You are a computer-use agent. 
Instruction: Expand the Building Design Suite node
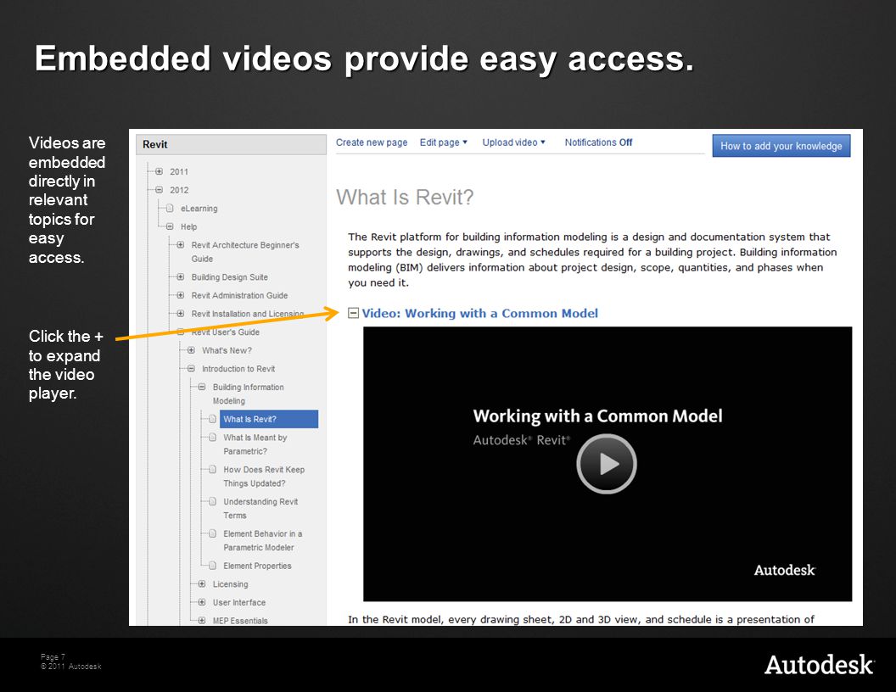[x=181, y=277]
